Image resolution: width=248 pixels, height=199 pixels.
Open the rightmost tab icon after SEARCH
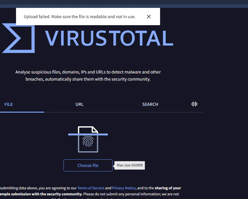click(x=194, y=104)
